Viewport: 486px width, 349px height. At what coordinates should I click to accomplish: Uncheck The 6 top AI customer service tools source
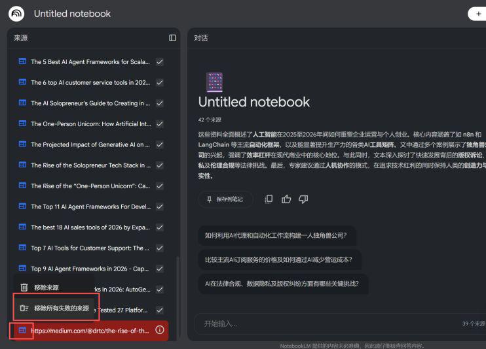(160, 82)
